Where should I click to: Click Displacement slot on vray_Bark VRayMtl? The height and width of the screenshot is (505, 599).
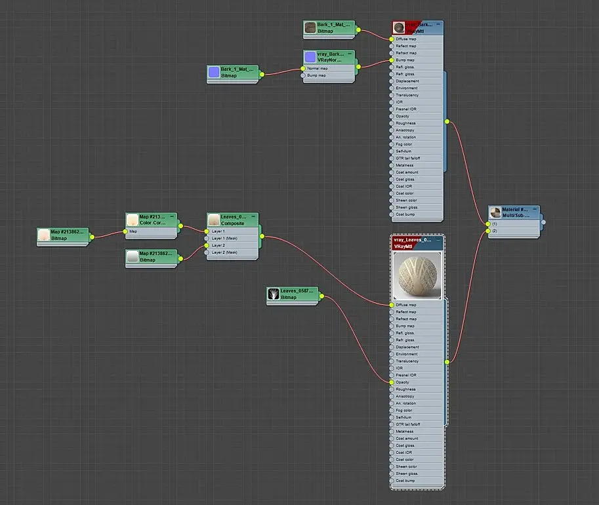417,81
